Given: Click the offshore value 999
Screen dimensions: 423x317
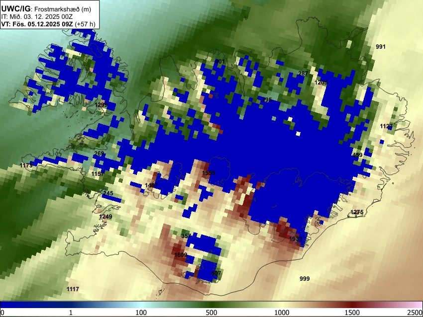Looking at the screenshot, I should click(305, 278).
